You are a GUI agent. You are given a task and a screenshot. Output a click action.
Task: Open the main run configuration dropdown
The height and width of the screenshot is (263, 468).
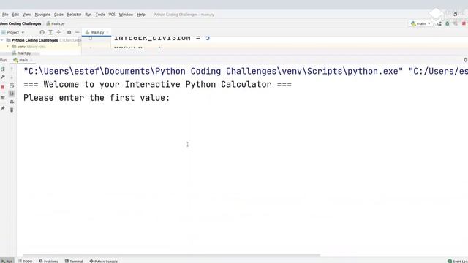point(420,23)
